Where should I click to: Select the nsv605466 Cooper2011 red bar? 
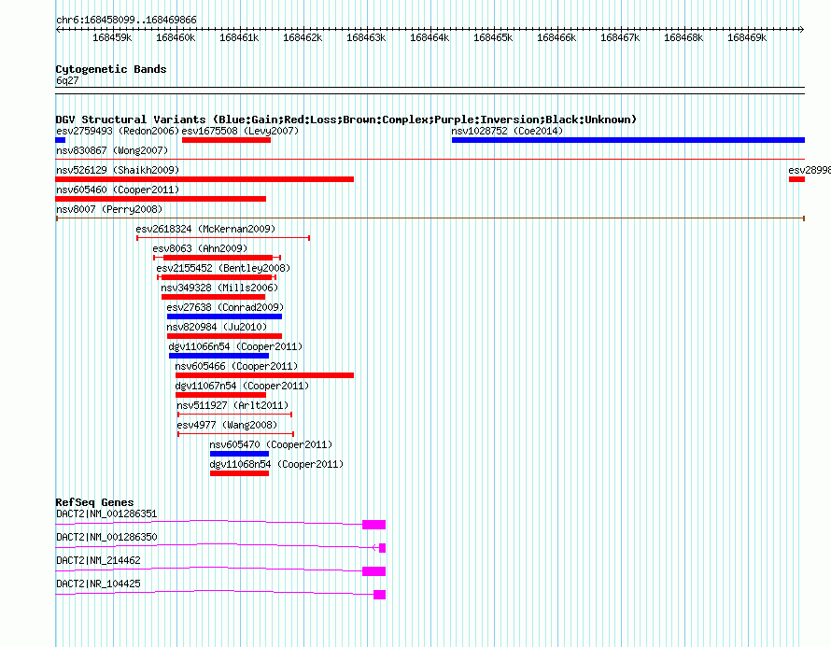(264, 375)
